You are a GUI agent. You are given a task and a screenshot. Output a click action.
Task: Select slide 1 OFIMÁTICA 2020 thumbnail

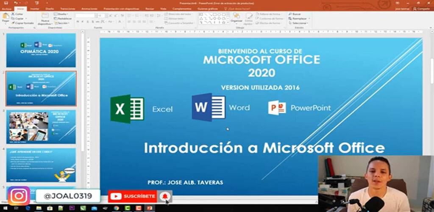(x=41, y=50)
